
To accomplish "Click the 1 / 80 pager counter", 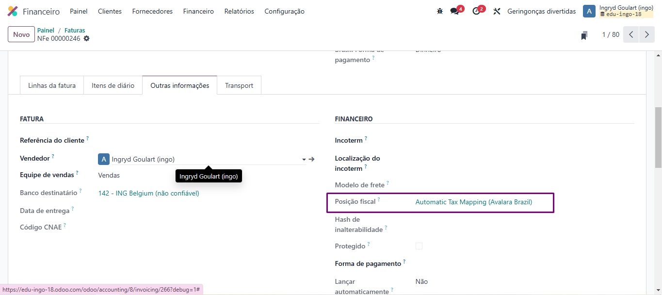I will [611, 34].
